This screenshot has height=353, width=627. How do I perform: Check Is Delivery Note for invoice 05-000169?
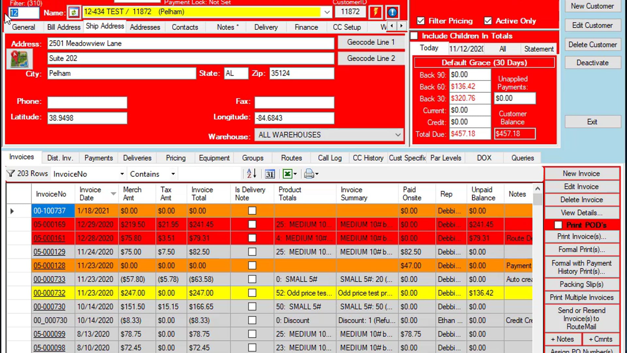[x=252, y=225]
